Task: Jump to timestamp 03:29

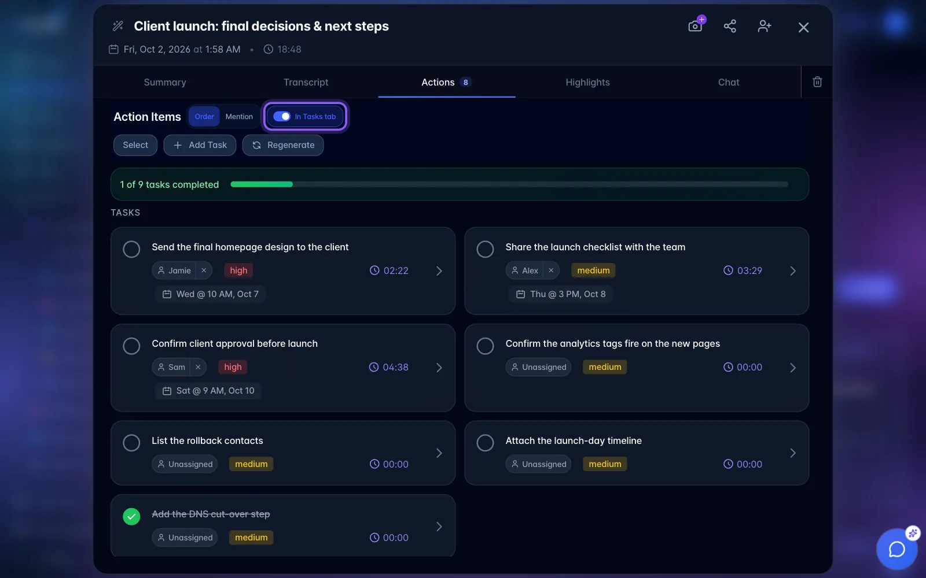Action: click(743, 271)
